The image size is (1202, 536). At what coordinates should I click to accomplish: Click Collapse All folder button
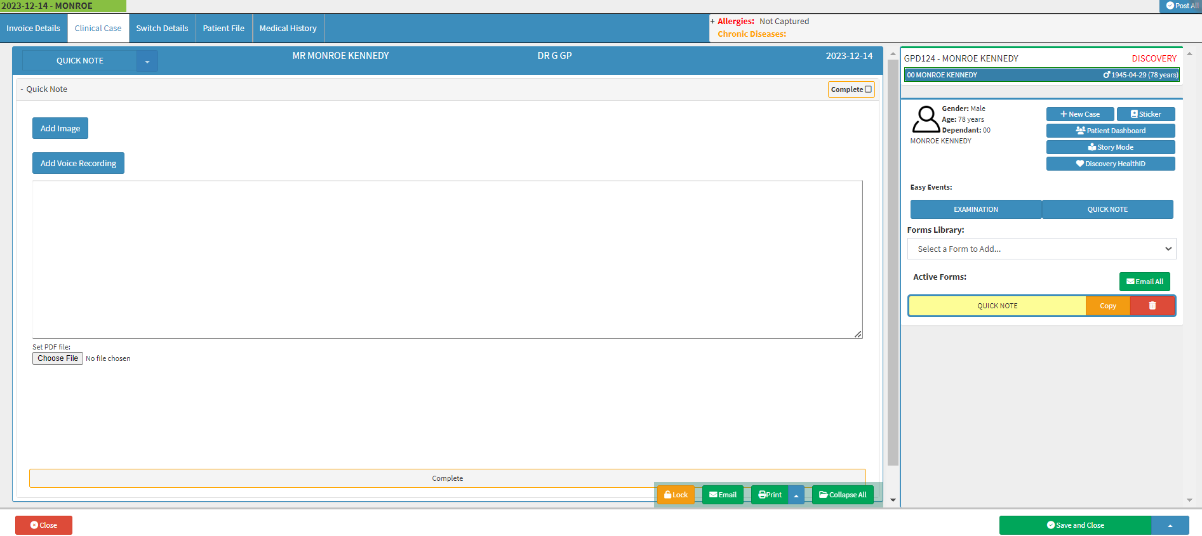tap(843, 495)
